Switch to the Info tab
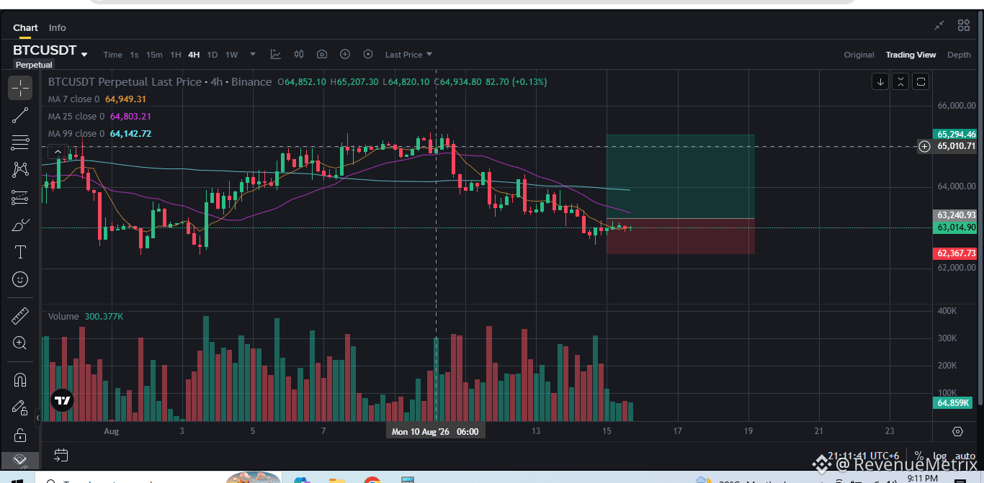984x483 pixels. pos(58,28)
